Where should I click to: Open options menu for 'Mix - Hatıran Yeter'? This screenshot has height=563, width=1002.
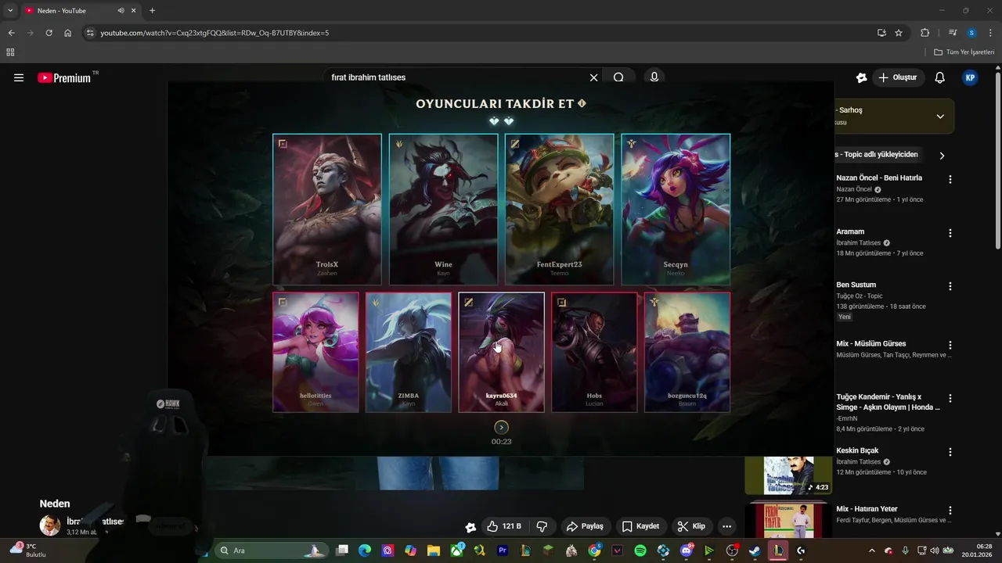tap(950, 511)
